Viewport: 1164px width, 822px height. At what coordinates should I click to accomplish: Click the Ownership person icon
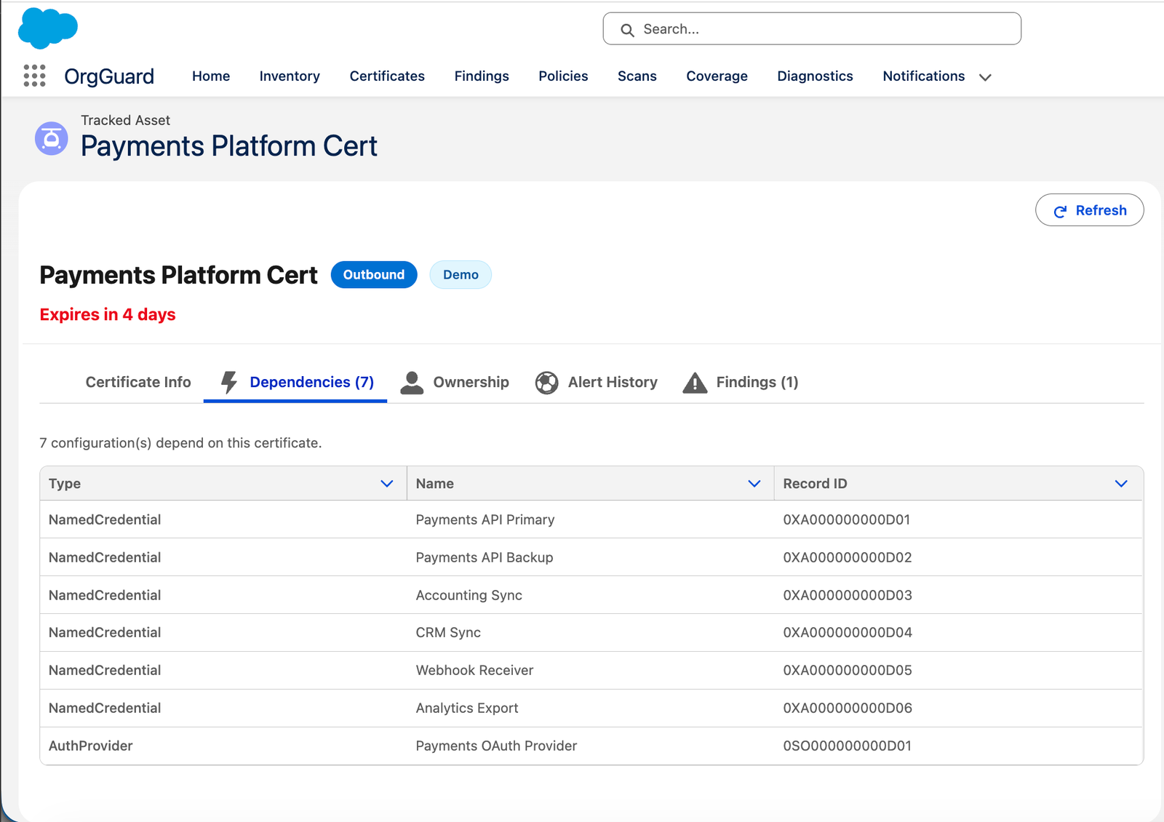tap(412, 383)
